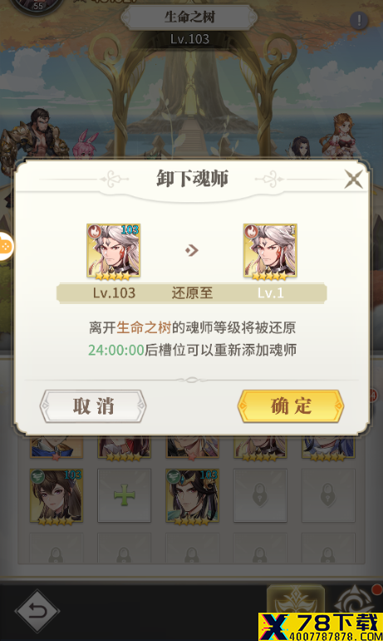Tap the player avatar level 55 badge
The height and width of the screenshot is (641, 383).
37,6
